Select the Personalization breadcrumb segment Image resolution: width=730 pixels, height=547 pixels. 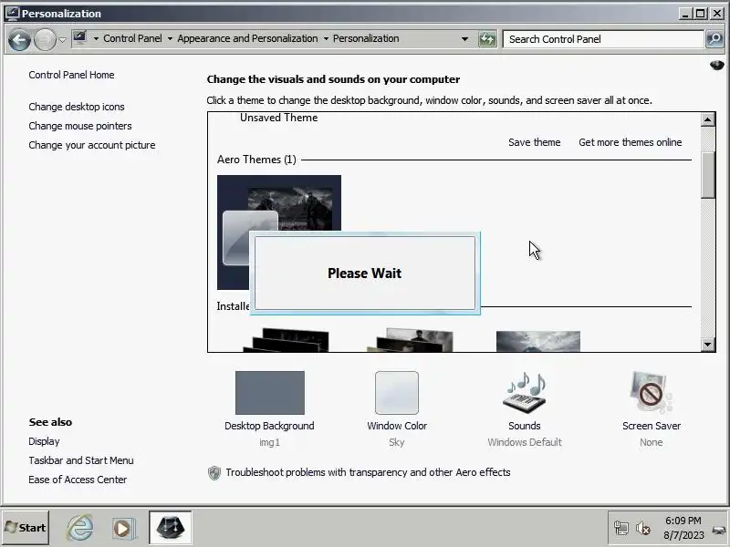point(366,38)
